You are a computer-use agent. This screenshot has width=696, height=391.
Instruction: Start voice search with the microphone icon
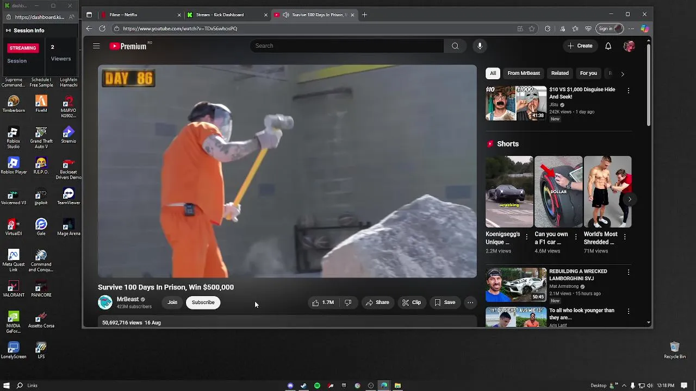point(480,46)
